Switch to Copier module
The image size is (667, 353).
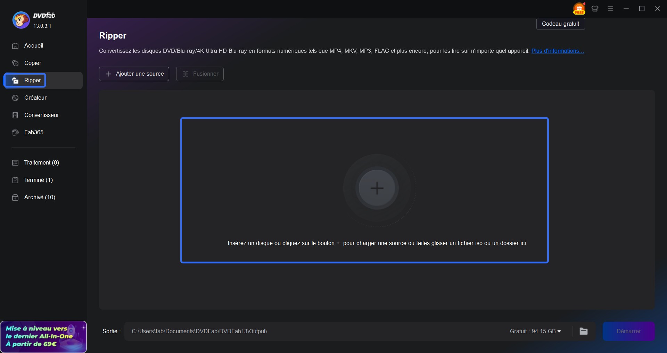(x=43, y=63)
